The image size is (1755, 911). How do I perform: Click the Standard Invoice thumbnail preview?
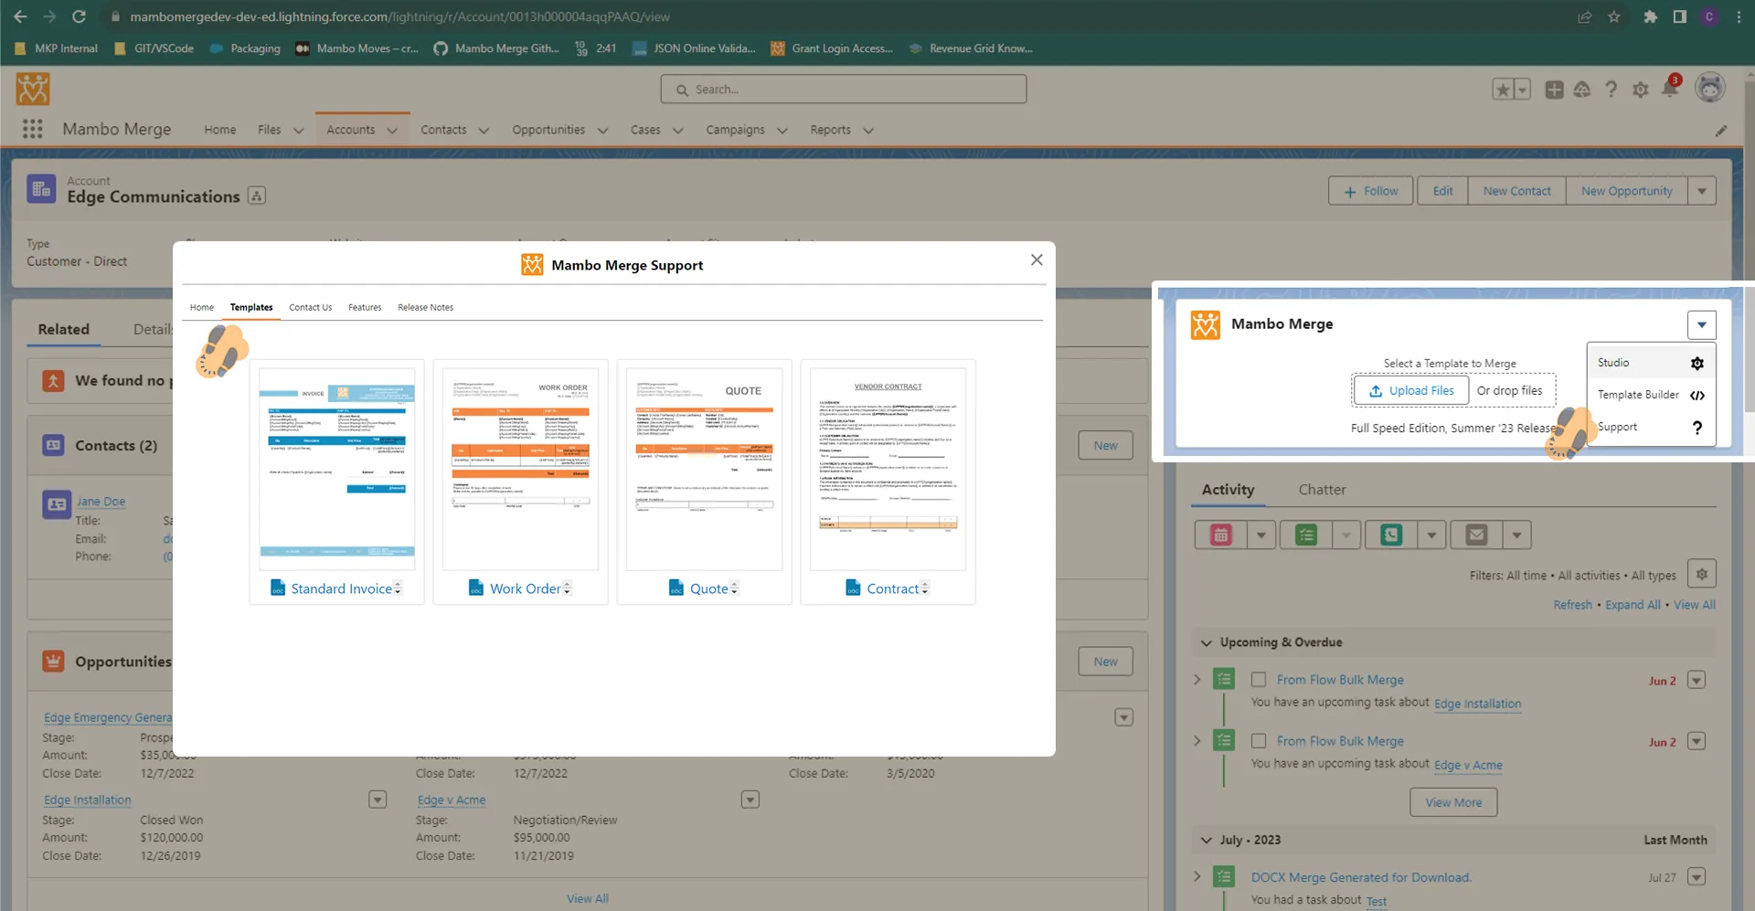pos(336,469)
